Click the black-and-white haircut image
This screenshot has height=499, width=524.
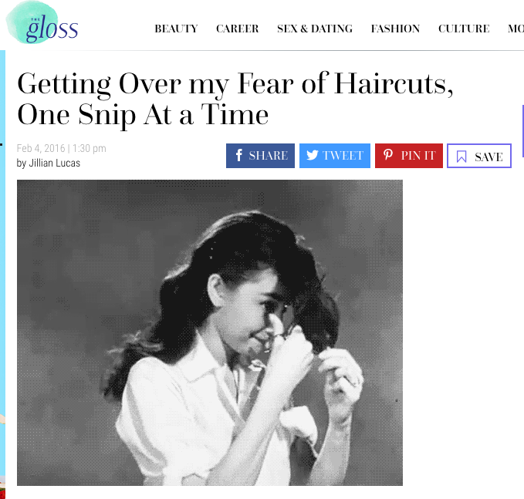click(210, 332)
